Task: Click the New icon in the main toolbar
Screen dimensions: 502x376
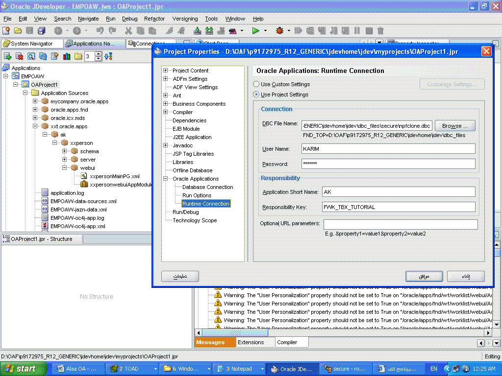Action: click(x=6, y=31)
